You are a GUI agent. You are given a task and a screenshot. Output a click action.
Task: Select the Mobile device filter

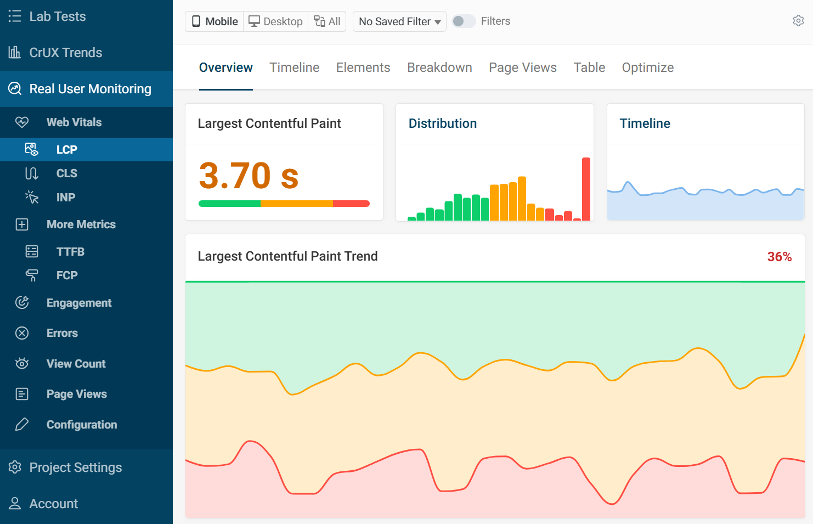coord(214,21)
